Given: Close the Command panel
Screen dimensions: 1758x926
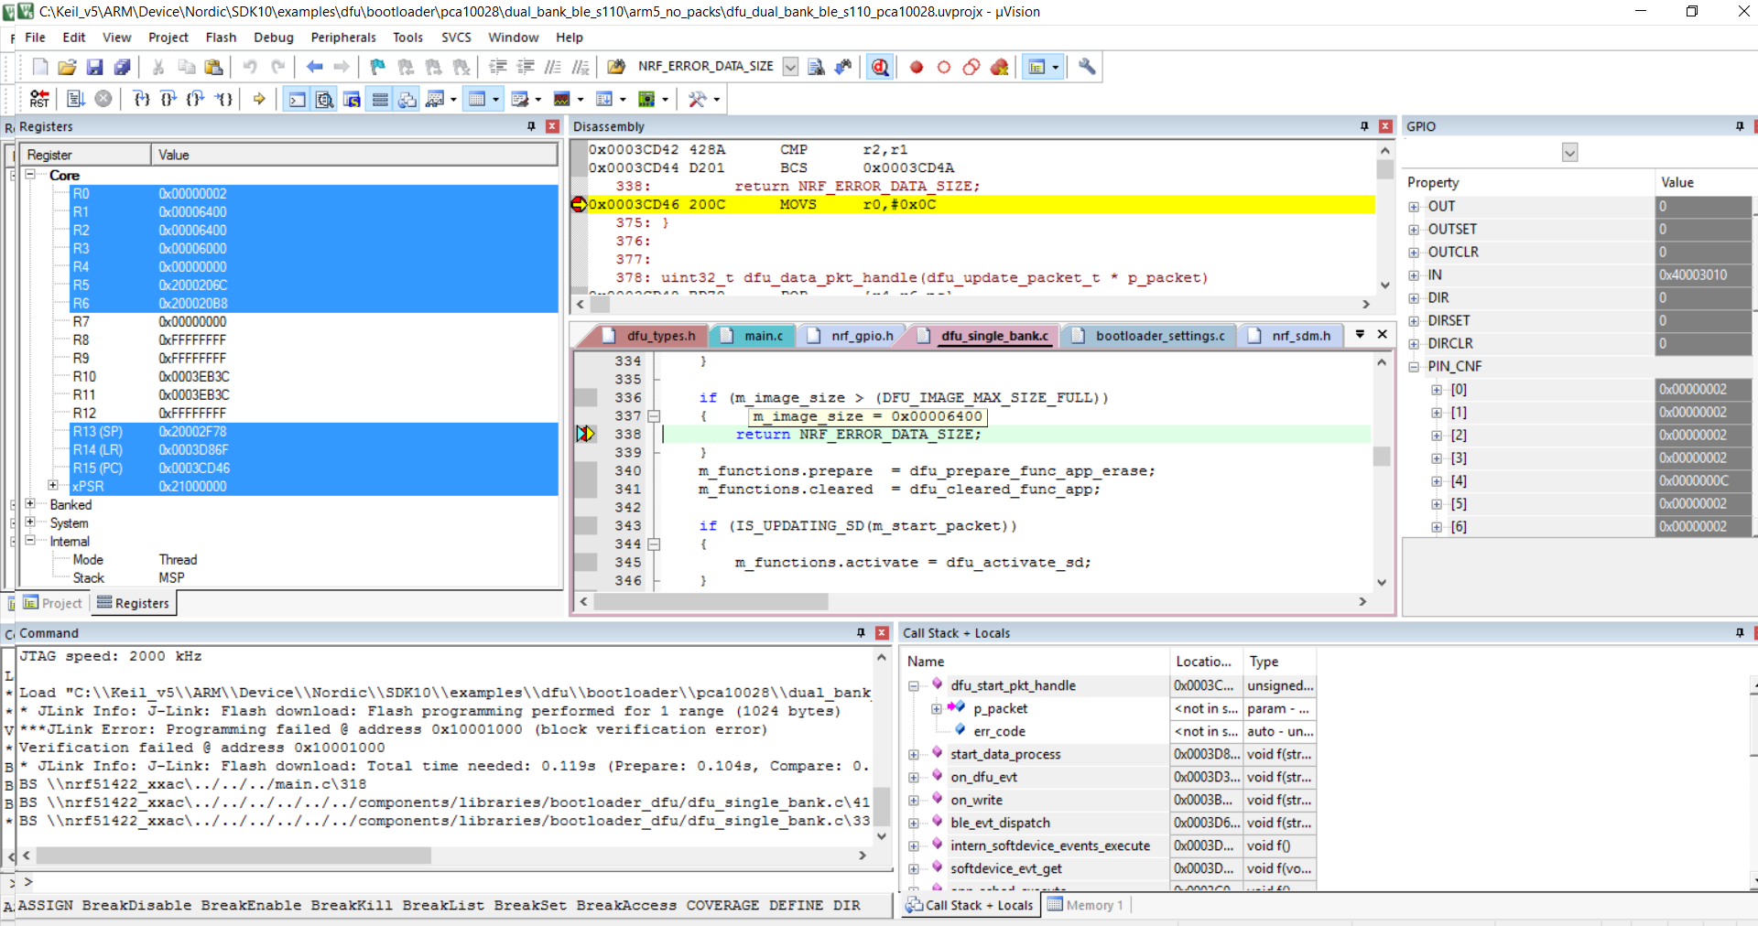Looking at the screenshot, I should 882,632.
